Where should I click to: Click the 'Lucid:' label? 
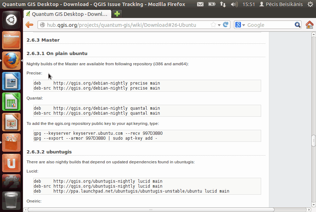pyautogui.click(x=32, y=171)
